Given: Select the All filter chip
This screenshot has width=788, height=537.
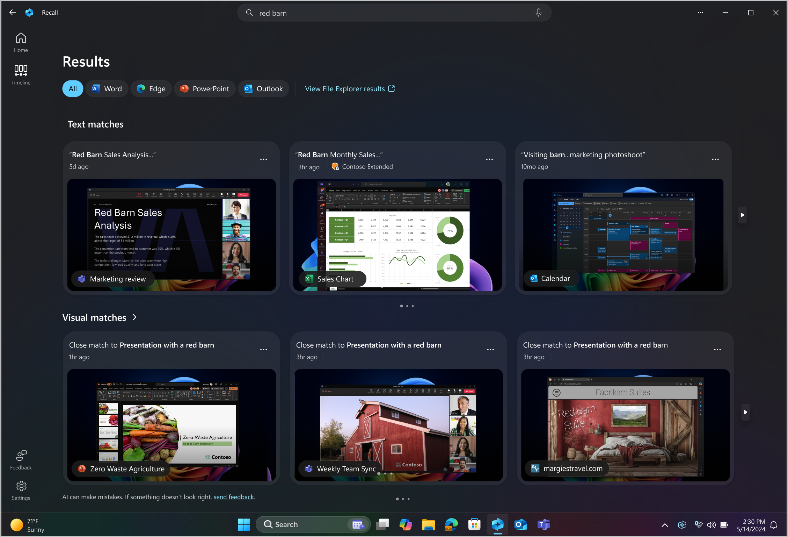Looking at the screenshot, I should pyautogui.click(x=73, y=89).
